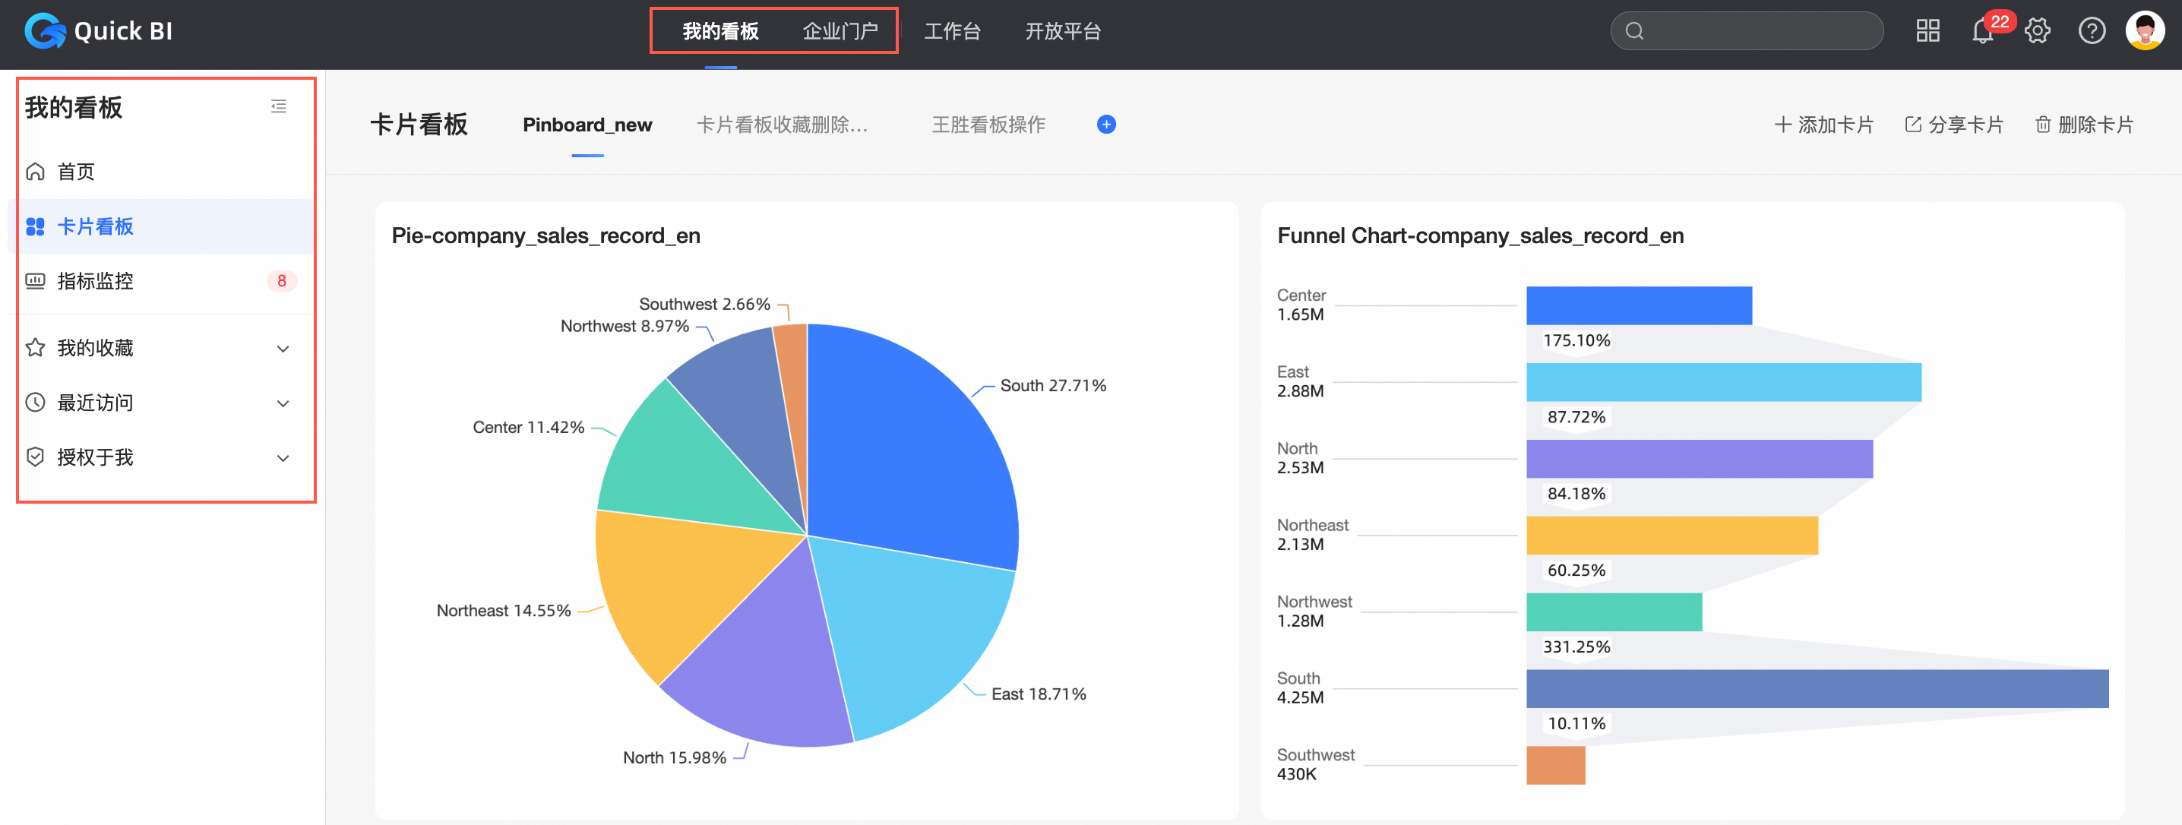Open the user avatar menu

point(2145,31)
